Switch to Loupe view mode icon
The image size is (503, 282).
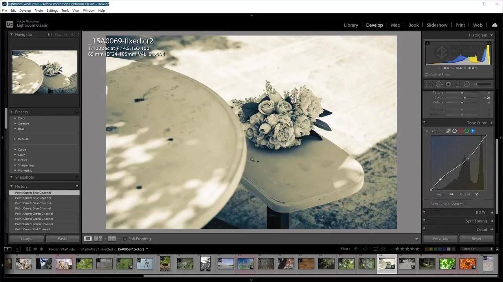pos(88,239)
